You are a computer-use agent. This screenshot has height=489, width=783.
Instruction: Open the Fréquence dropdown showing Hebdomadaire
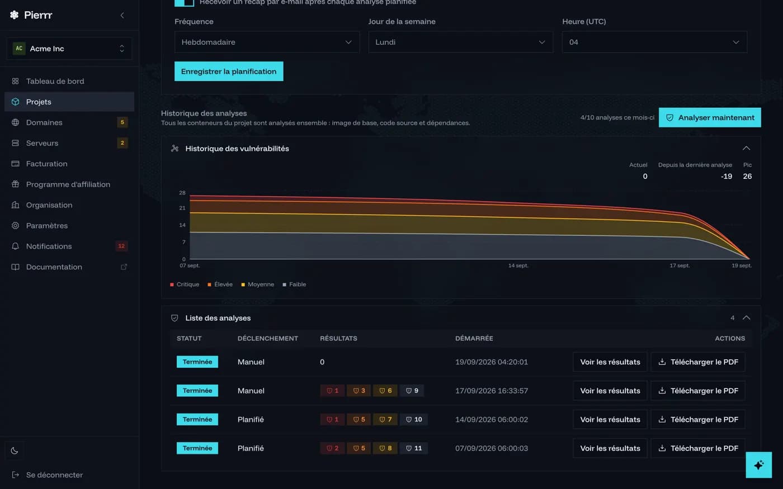click(267, 42)
